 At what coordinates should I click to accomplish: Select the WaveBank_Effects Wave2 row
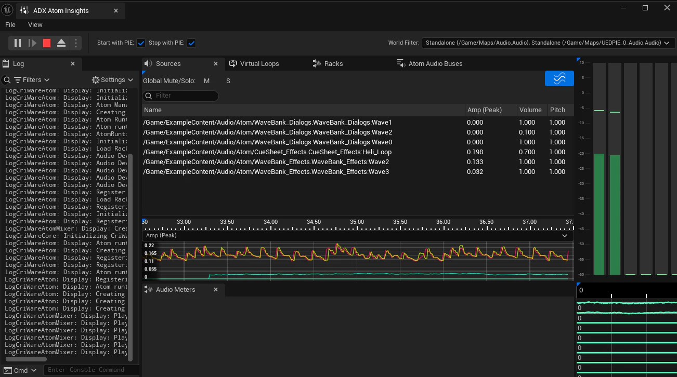pyautogui.click(x=358, y=162)
